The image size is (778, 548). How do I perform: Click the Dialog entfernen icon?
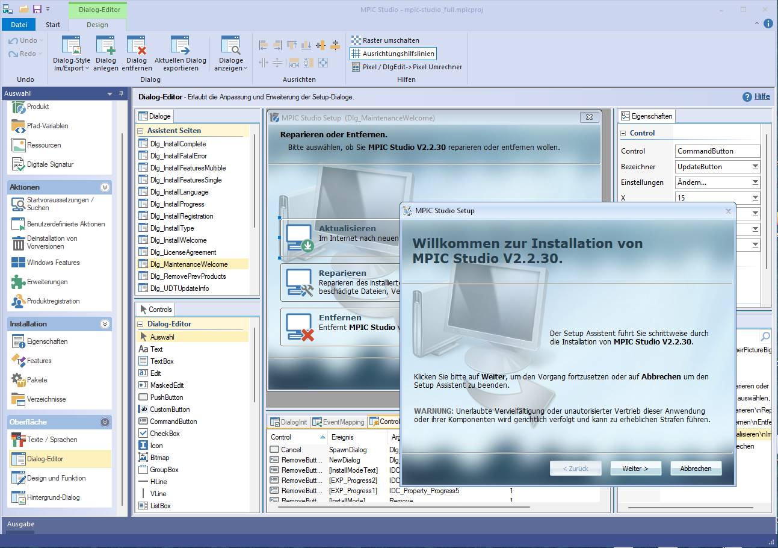[137, 46]
